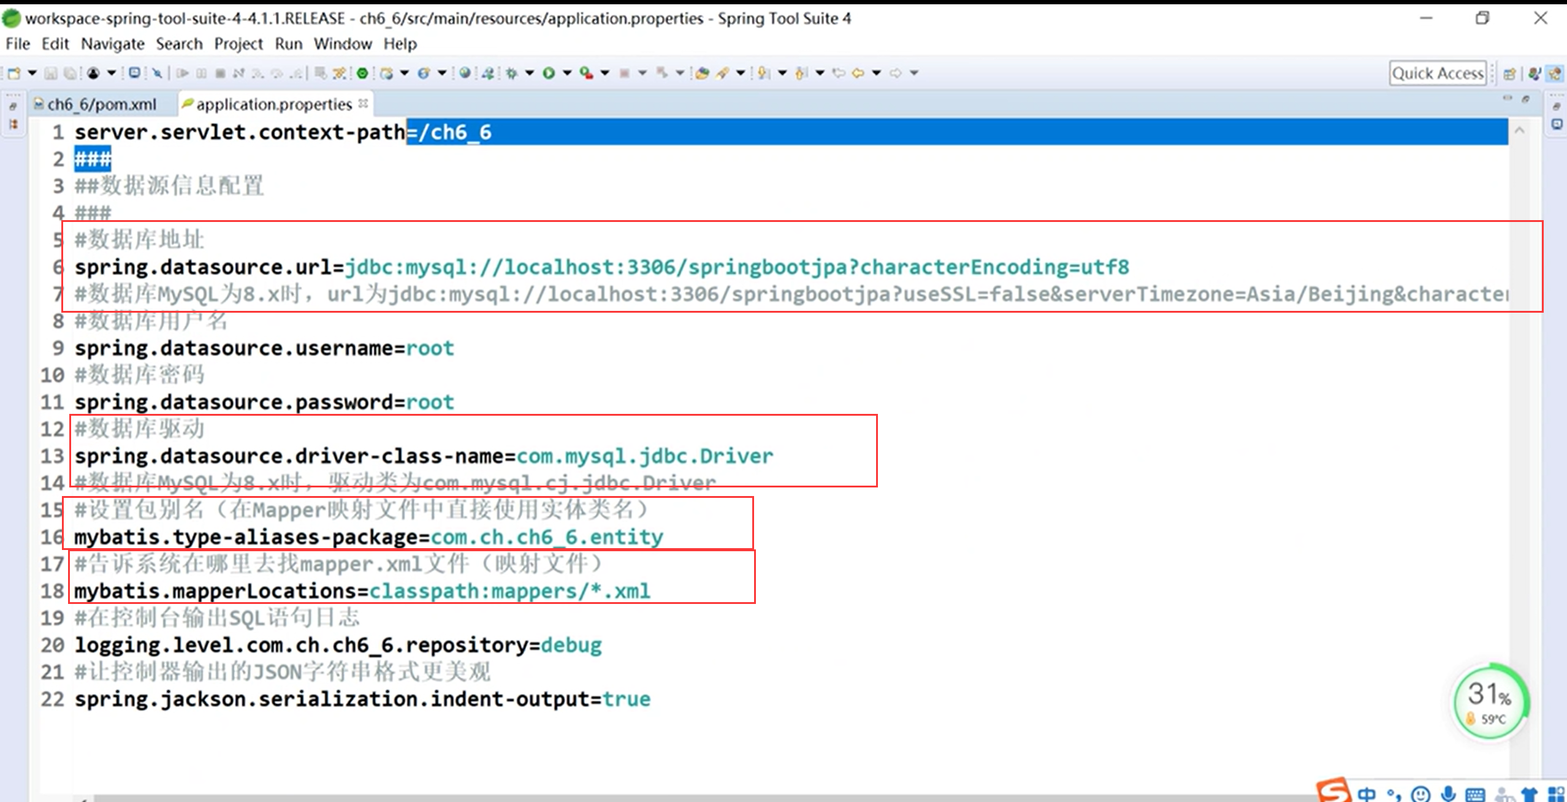Toggle Sogou soft keyboard icon
This screenshot has height=802, width=1567.
click(1475, 795)
